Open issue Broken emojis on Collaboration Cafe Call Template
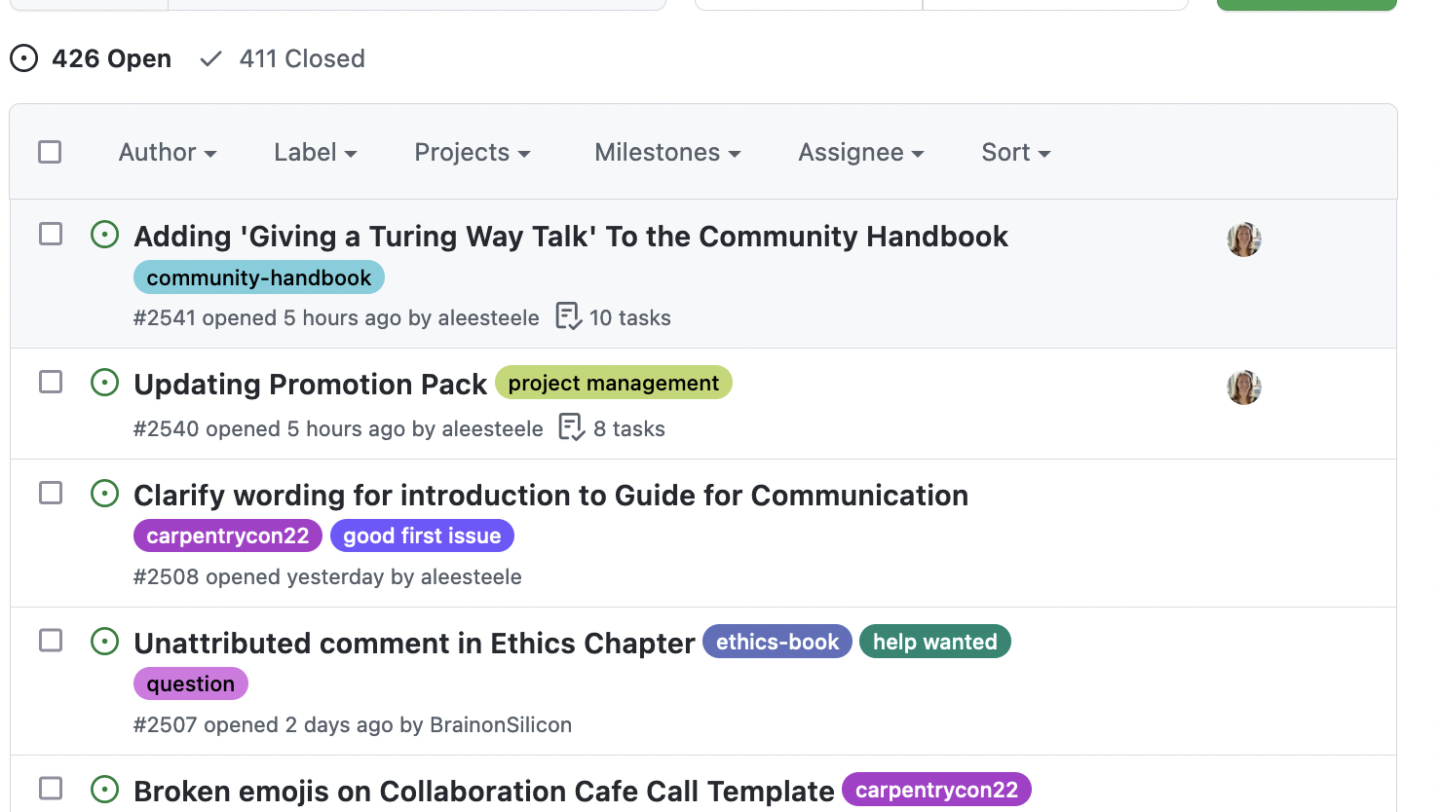Viewport: 1440px width, 812px height. coord(483,792)
